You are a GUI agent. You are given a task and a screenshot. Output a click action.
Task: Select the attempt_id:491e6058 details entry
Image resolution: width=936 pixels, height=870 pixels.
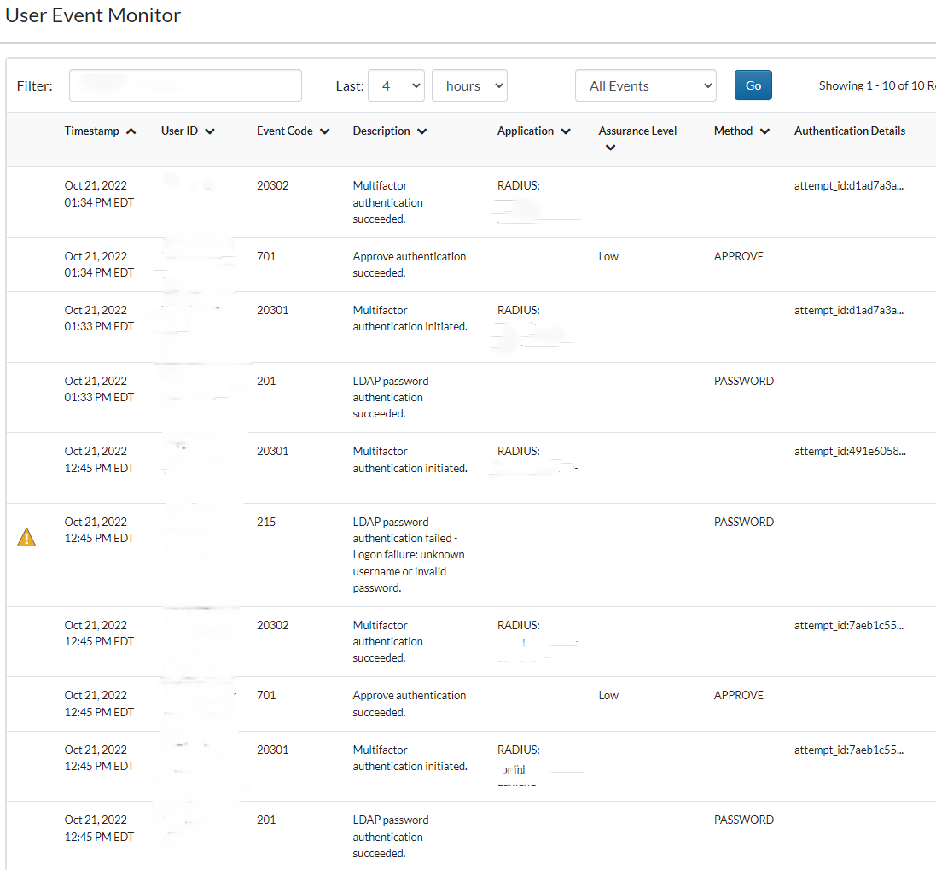tap(849, 451)
